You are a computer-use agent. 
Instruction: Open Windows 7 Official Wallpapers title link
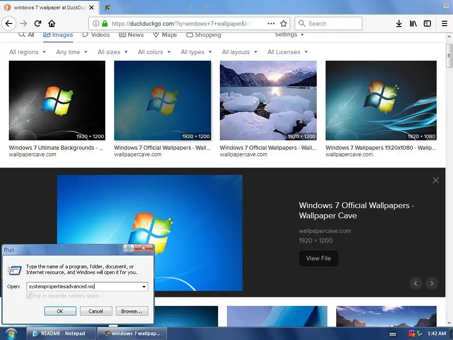click(357, 210)
